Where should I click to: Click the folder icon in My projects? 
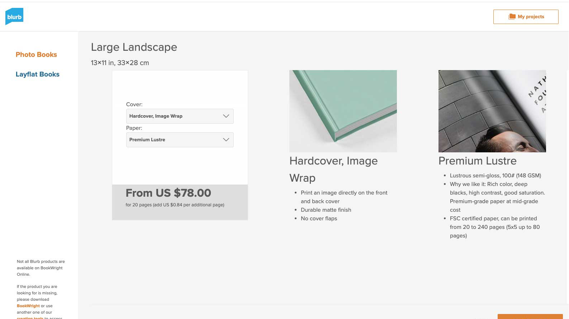pyautogui.click(x=512, y=17)
